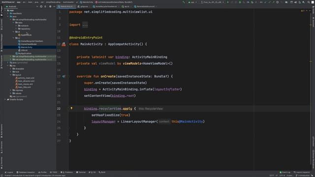Open the Git tool tab

[92, 172]
